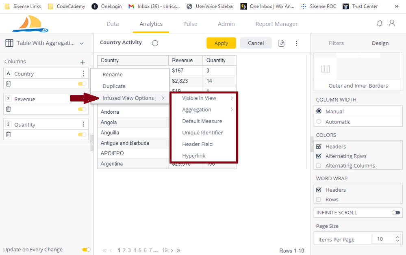Uncheck the Alternating Rows checkbox
Viewport: 406px width, 255px height.
click(x=319, y=156)
